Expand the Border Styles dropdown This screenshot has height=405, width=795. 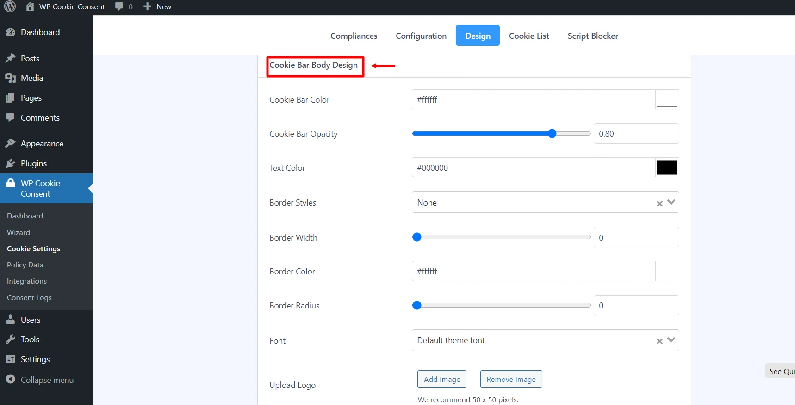[671, 202]
